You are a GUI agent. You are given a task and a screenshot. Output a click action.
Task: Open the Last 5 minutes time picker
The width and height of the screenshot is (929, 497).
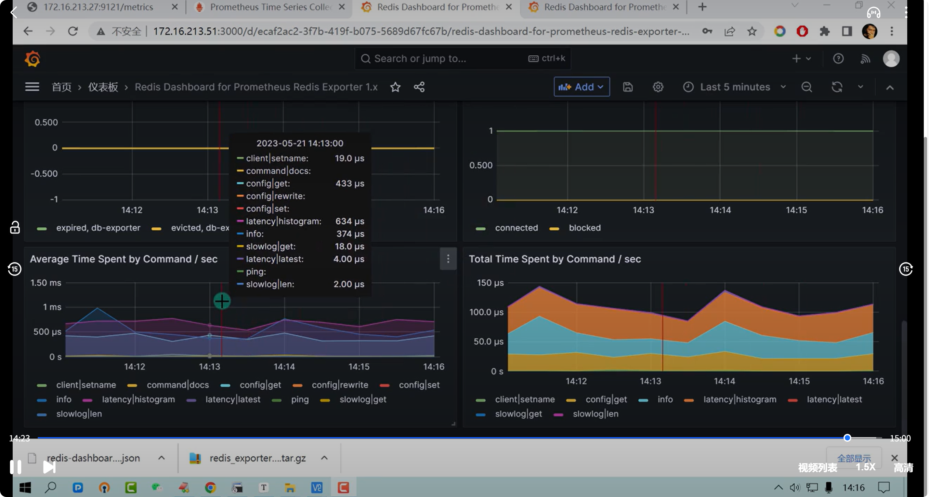coord(734,87)
